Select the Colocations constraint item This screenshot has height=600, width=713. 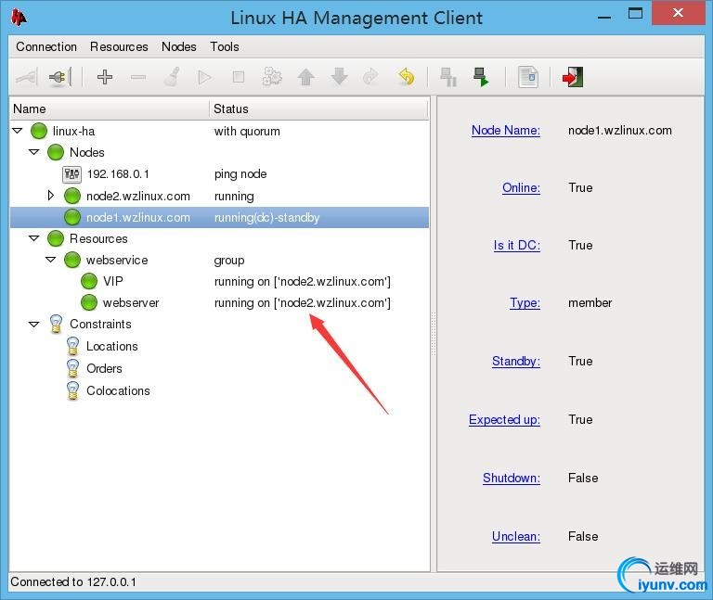118,390
